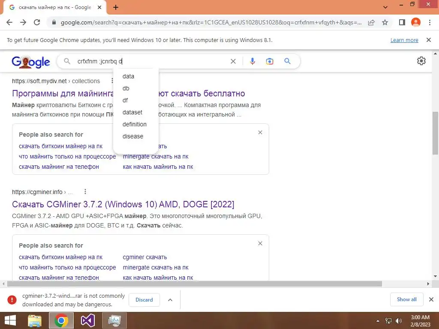Open the Chrome profile avatar
The width and height of the screenshot is (439, 329).
pos(416,22)
